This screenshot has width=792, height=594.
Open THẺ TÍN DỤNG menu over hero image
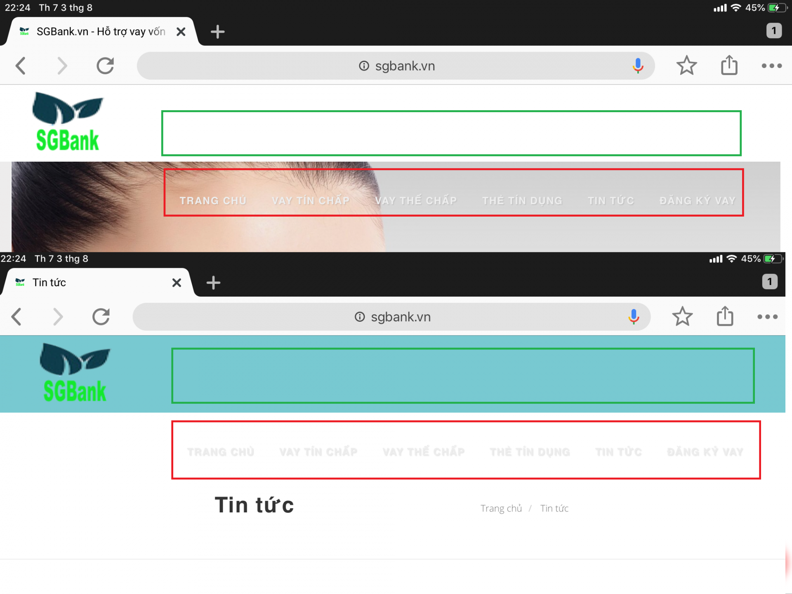[x=522, y=200]
